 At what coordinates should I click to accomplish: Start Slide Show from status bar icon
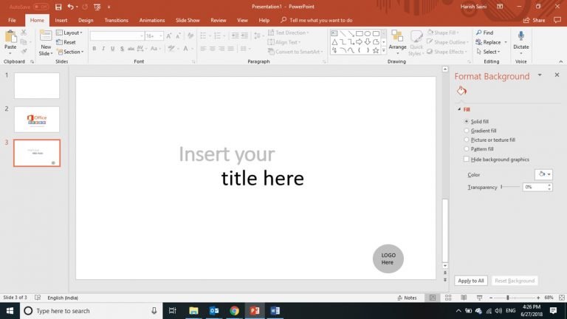(480, 298)
